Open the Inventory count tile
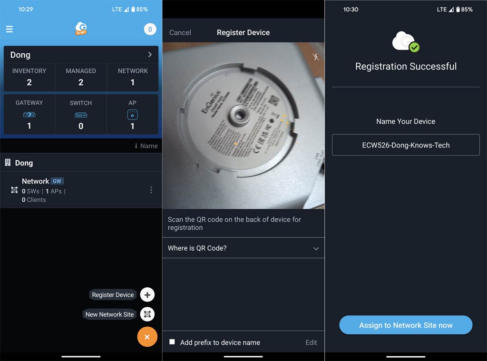Image resolution: width=487 pixels, height=361 pixels. tap(29, 77)
